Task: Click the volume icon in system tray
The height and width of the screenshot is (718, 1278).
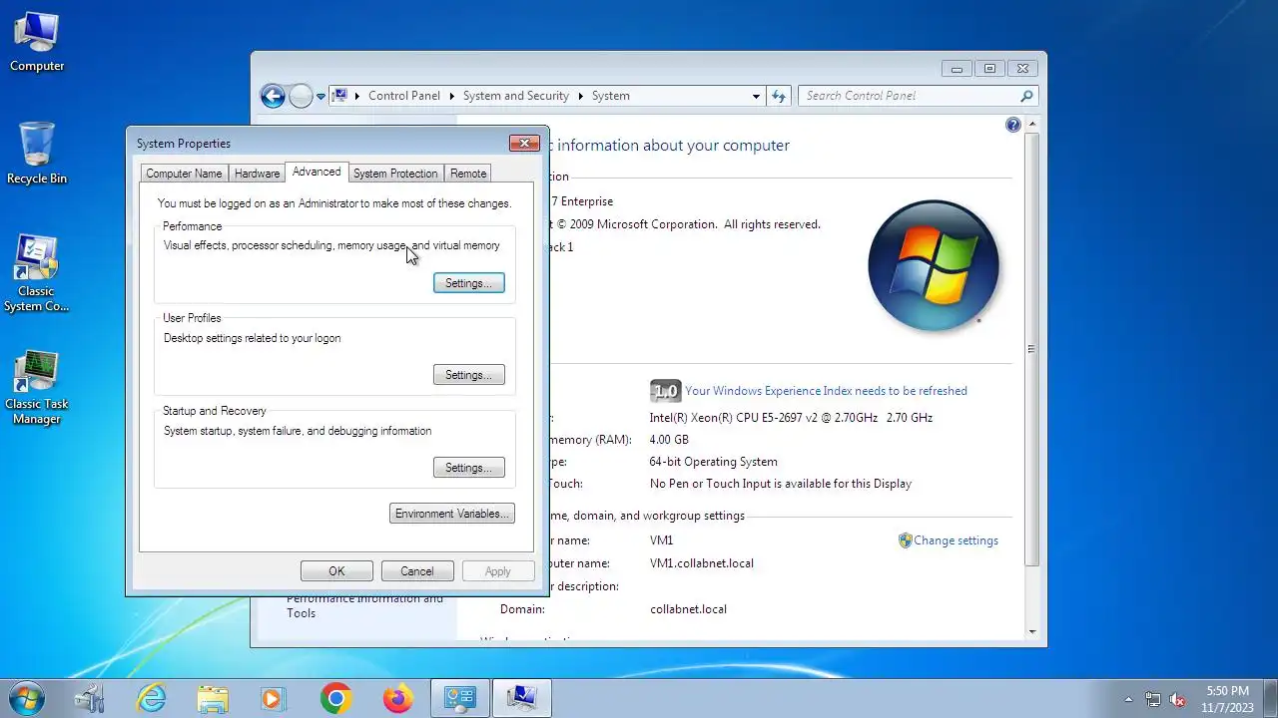Action: 1178,699
